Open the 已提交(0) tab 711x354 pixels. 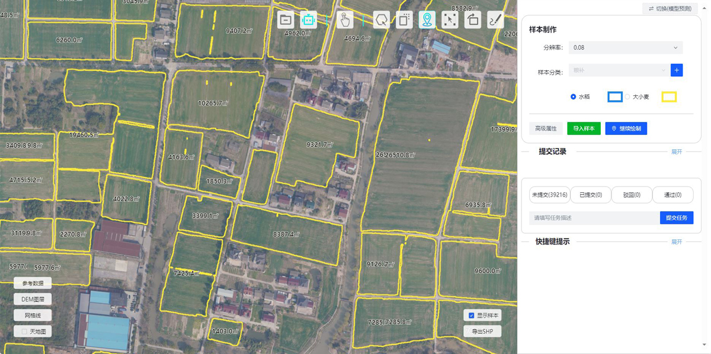click(590, 195)
